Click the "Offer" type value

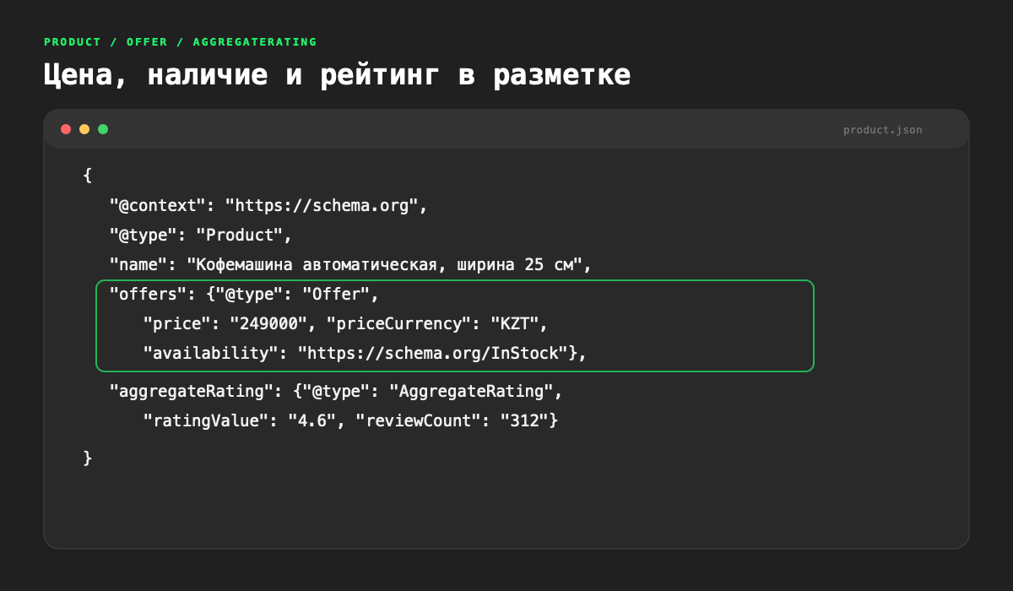point(337,295)
